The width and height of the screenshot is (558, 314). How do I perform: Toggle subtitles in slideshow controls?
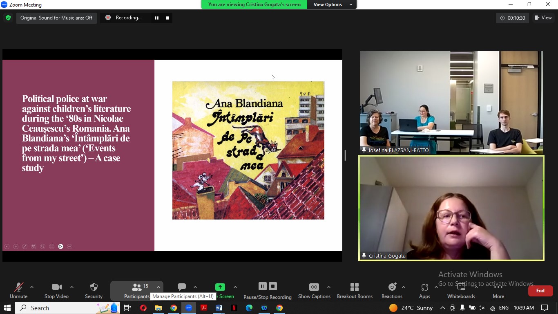(52, 247)
